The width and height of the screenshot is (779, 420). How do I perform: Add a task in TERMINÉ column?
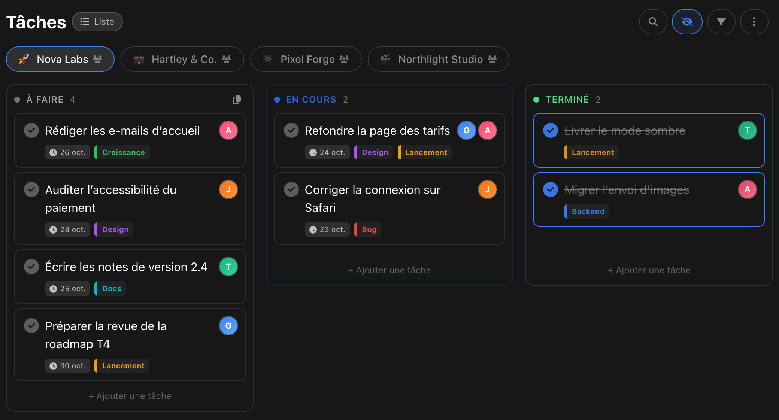(649, 270)
